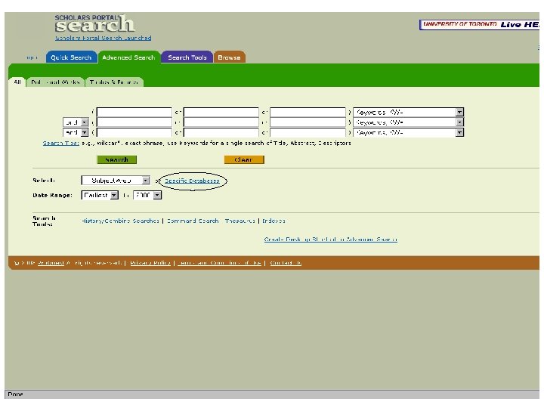
Task: Click the orange Clear button
Action: coord(244,159)
